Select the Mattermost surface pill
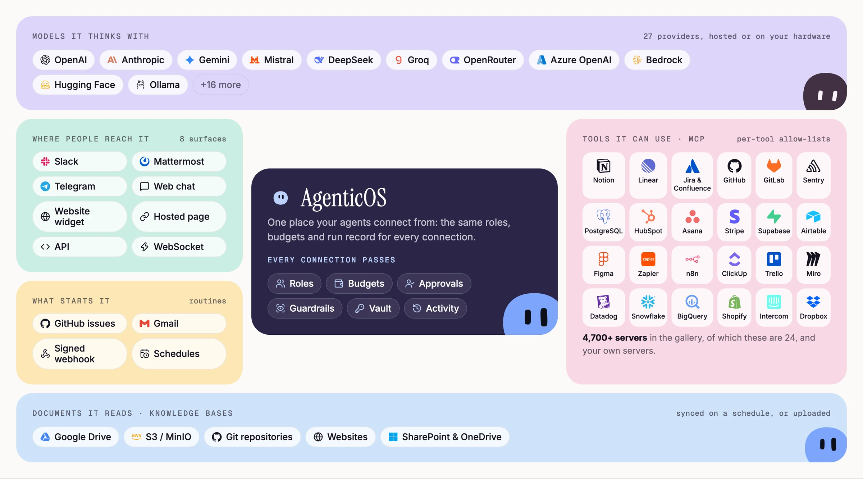Screen dimensions: 863x479 point(179,161)
